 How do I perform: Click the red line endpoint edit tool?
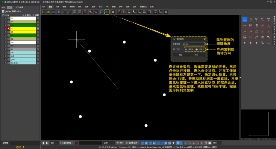(x=65, y=12)
